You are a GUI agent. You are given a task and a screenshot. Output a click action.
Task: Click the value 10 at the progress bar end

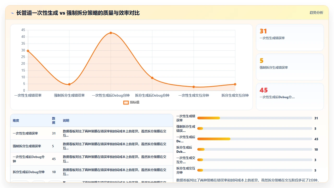pyautogui.click(x=316, y=149)
